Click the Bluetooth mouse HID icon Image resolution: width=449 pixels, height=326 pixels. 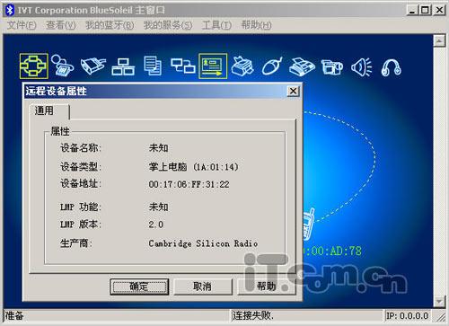(272, 66)
